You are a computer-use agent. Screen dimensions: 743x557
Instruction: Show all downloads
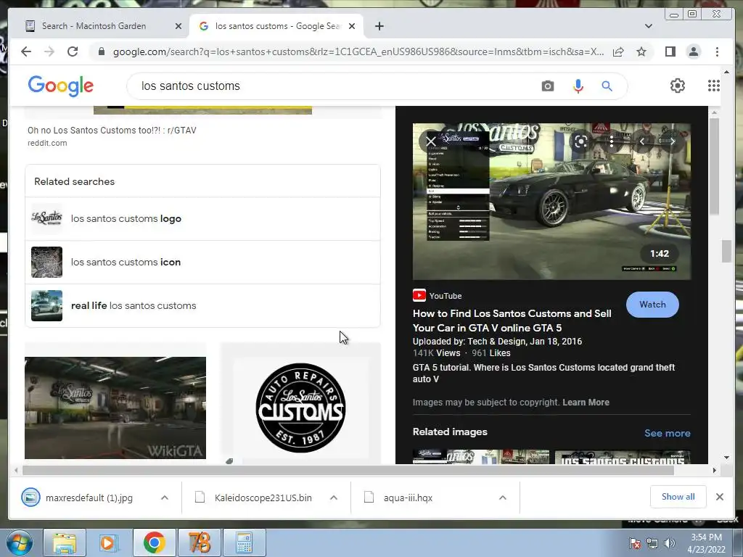(x=678, y=496)
